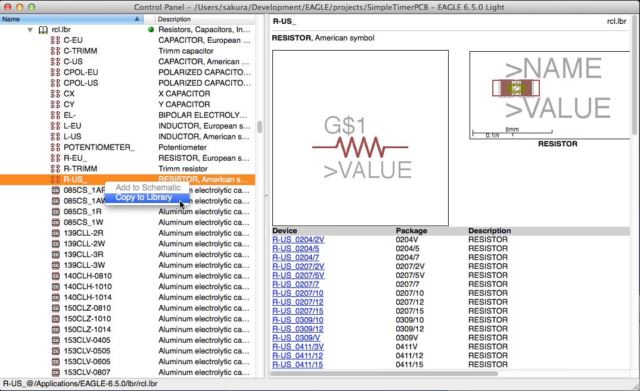Image resolution: width=640 pixels, height=391 pixels.
Task: Click the window zoom green button
Action: pos(32,7)
